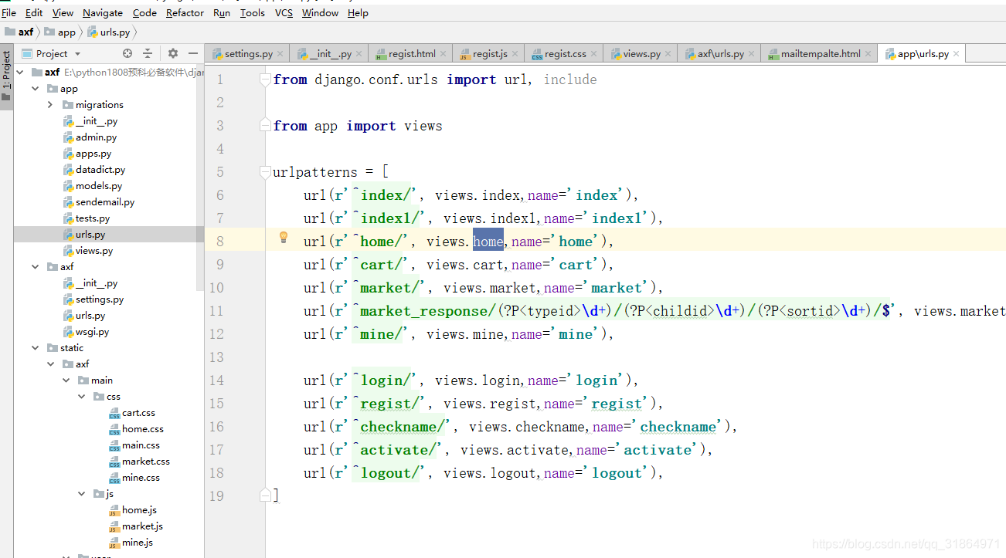
Task: Open the Edit menu
Action: click(x=34, y=12)
